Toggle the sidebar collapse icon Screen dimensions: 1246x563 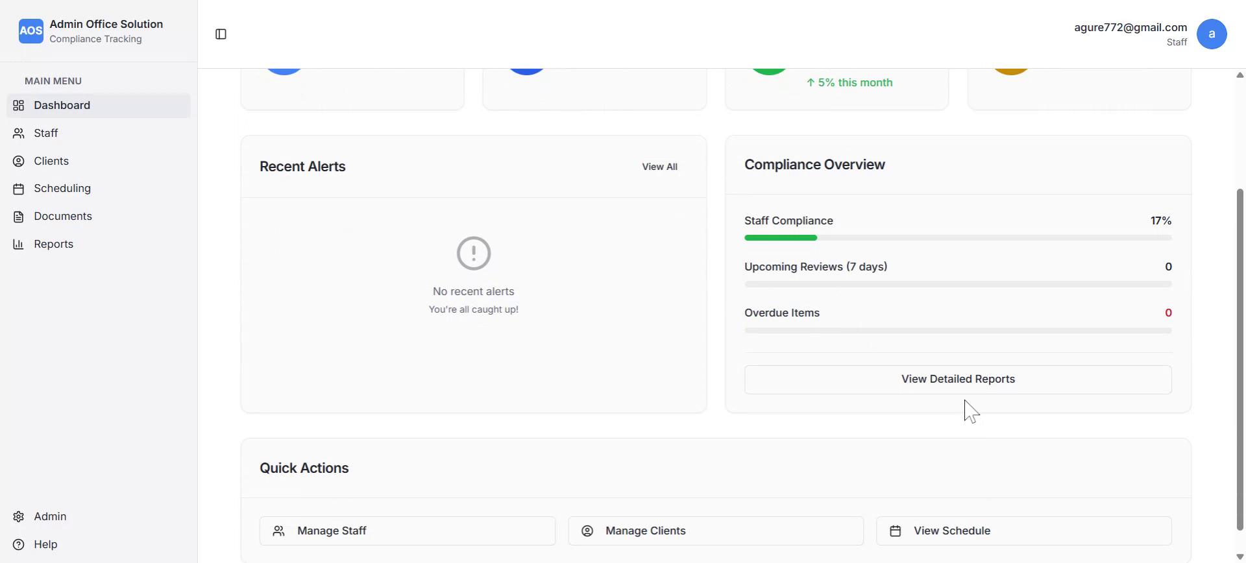tap(221, 34)
